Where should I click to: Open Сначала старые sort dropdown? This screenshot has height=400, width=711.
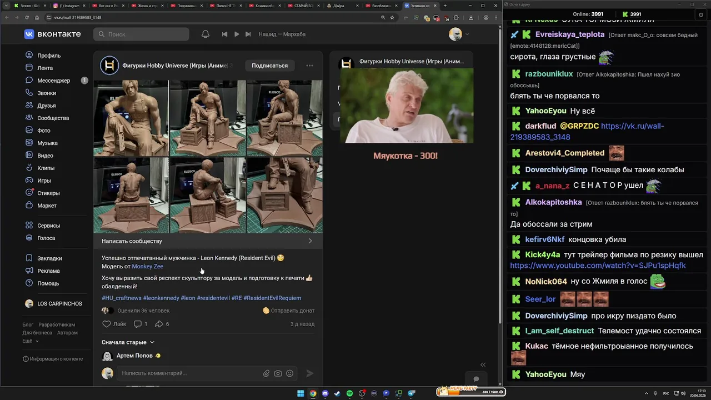tap(128, 342)
